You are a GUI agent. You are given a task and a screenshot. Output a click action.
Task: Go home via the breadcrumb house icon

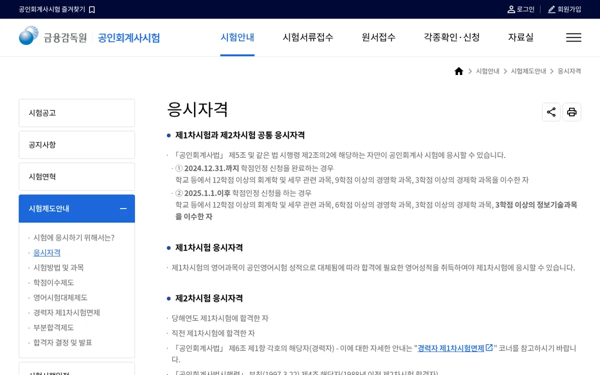point(459,71)
